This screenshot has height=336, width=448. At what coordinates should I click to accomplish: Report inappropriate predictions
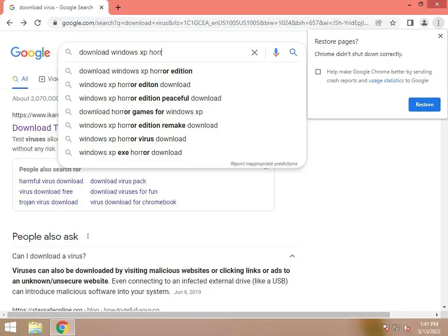264,164
